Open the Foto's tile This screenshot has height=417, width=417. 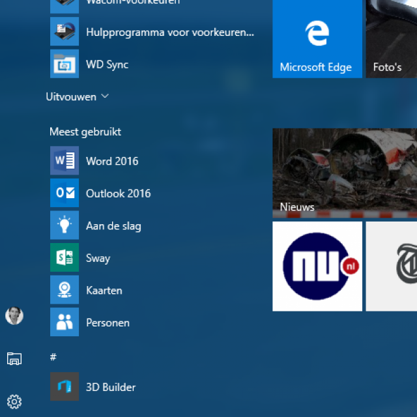point(391,39)
